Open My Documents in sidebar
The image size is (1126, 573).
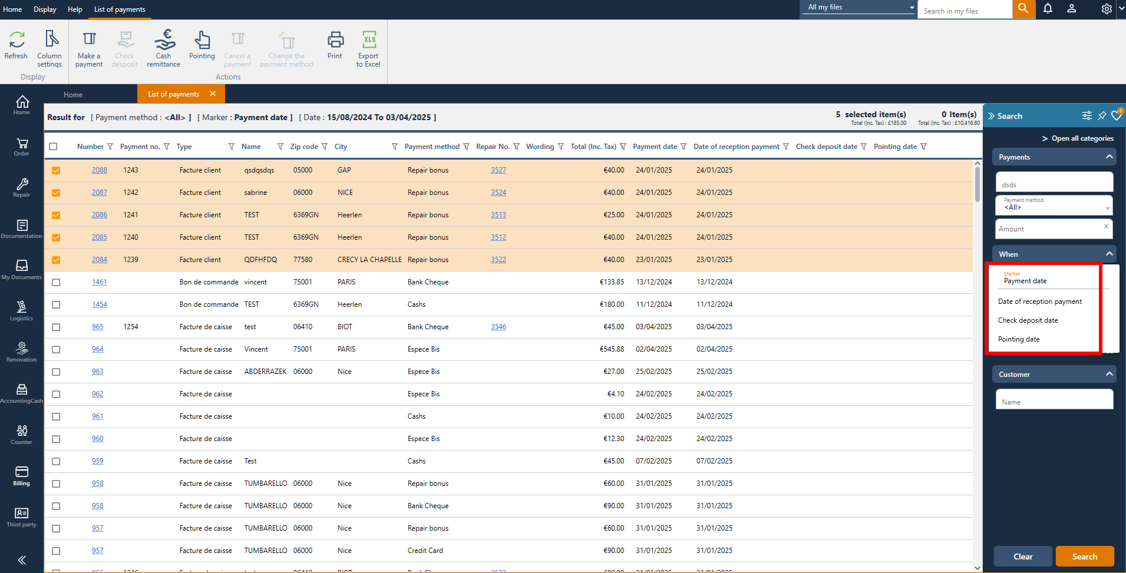22,270
